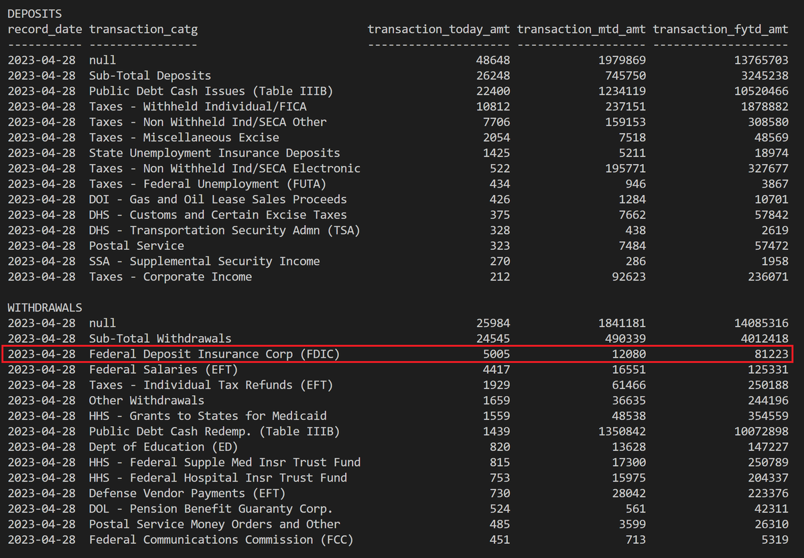Click HHS - Grants to States for Medicaid

click(207, 415)
